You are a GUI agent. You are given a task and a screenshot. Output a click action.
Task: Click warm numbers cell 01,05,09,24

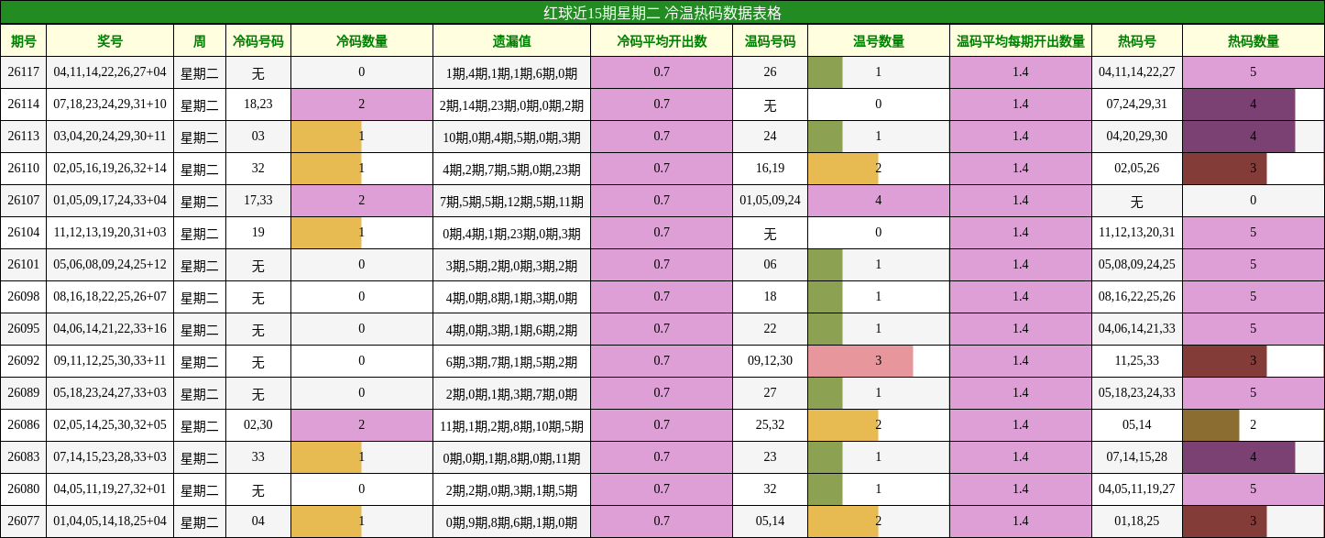770,201
